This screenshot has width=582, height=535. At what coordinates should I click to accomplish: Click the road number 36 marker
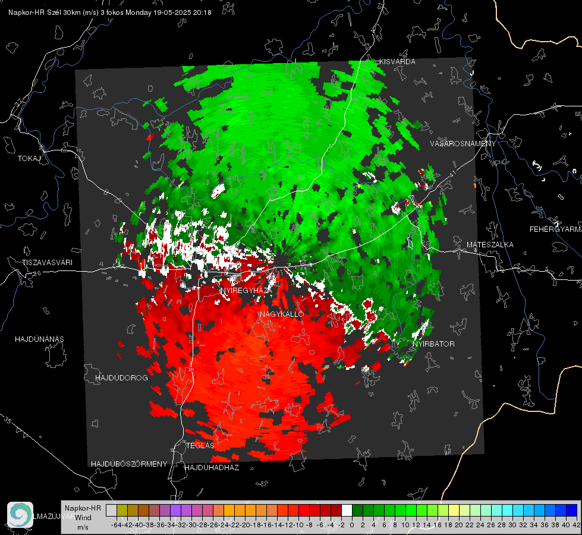click(x=37, y=273)
